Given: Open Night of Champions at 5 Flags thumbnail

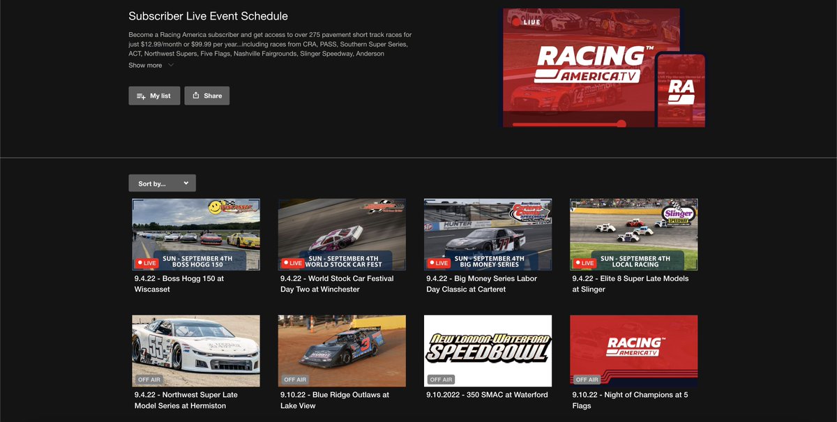Looking at the screenshot, I should (x=633, y=351).
